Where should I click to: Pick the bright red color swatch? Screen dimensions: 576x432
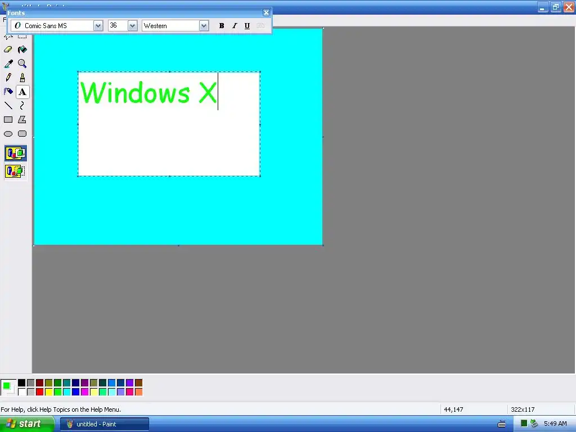40,392
